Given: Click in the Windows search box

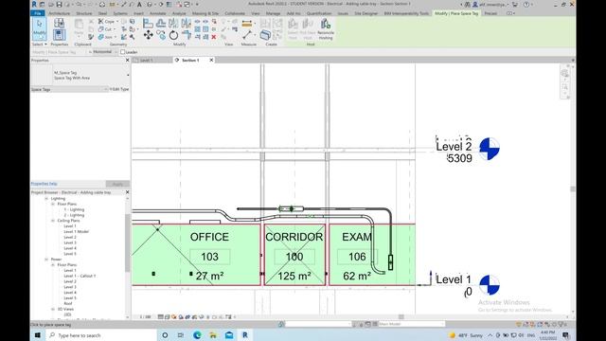Looking at the screenshot, I should click(102, 335).
